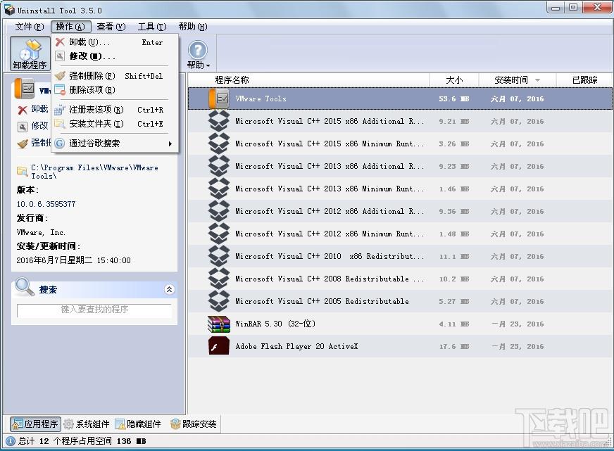Select VMware Tools row
614x451 pixels.
pyautogui.click(x=400, y=99)
